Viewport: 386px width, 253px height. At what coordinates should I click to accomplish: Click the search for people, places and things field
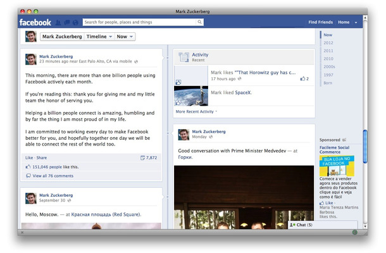point(140,22)
